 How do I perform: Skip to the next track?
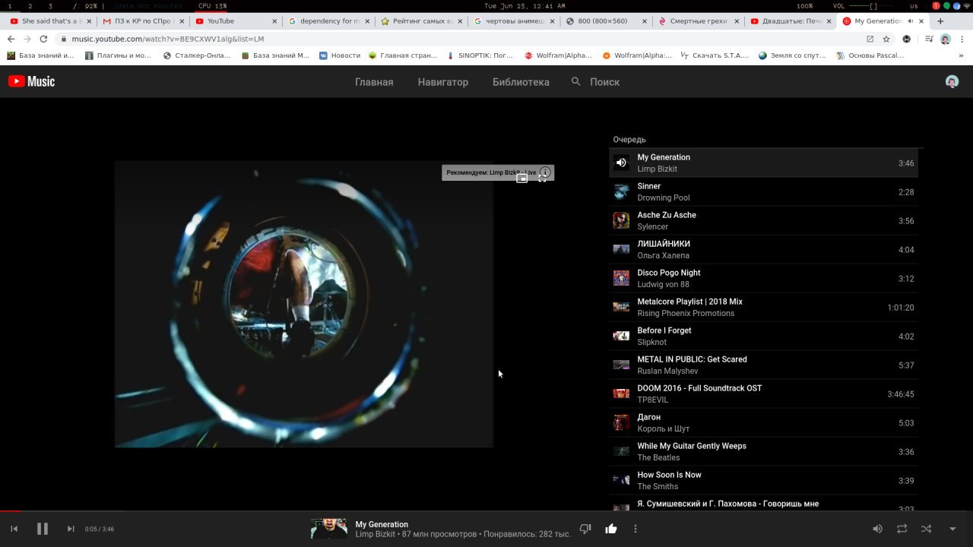[71, 529]
